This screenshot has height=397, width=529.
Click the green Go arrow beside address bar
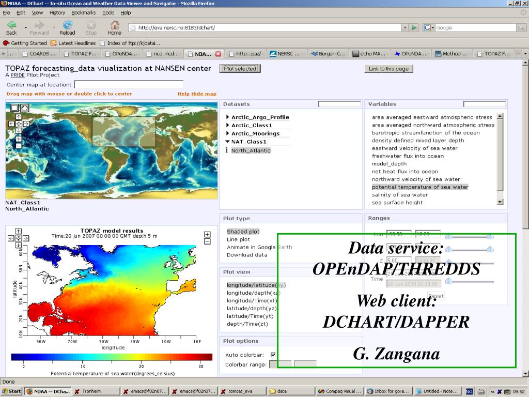[x=414, y=28]
